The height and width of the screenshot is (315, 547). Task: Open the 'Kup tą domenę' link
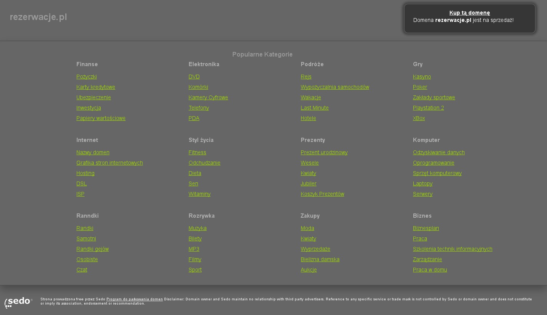point(469,13)
